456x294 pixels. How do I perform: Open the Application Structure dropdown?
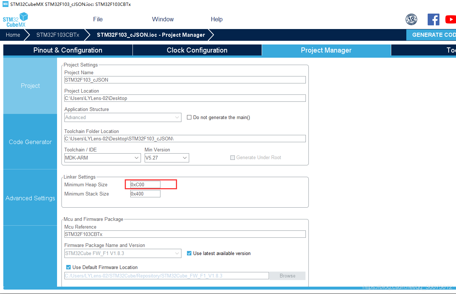point(123,117)
